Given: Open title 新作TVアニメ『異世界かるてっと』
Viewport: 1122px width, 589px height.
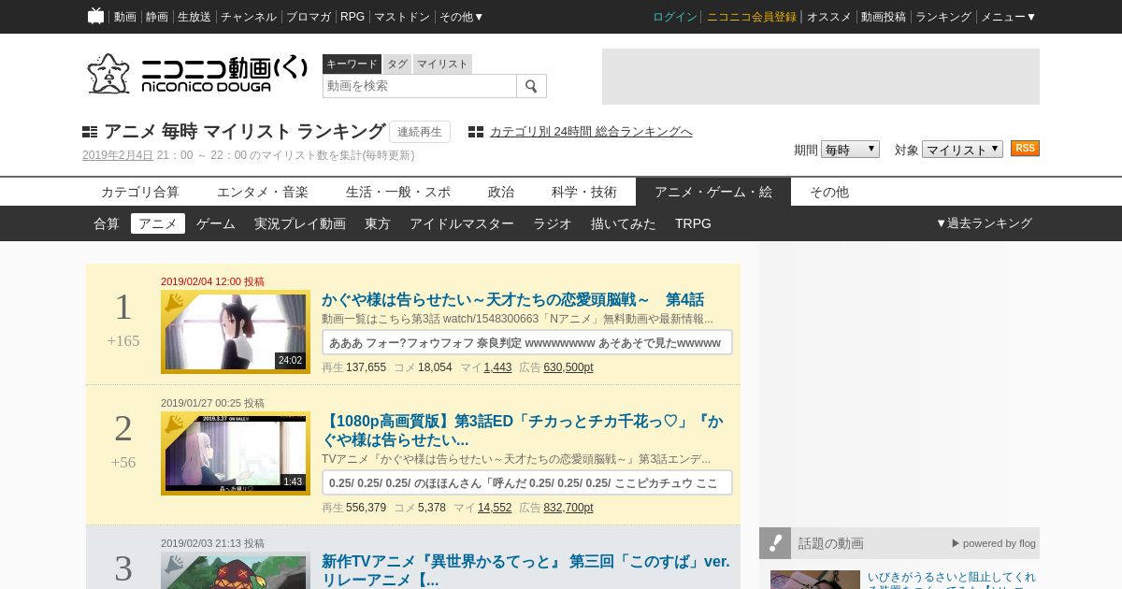Looking at the screenshot, I should point(525,570).
